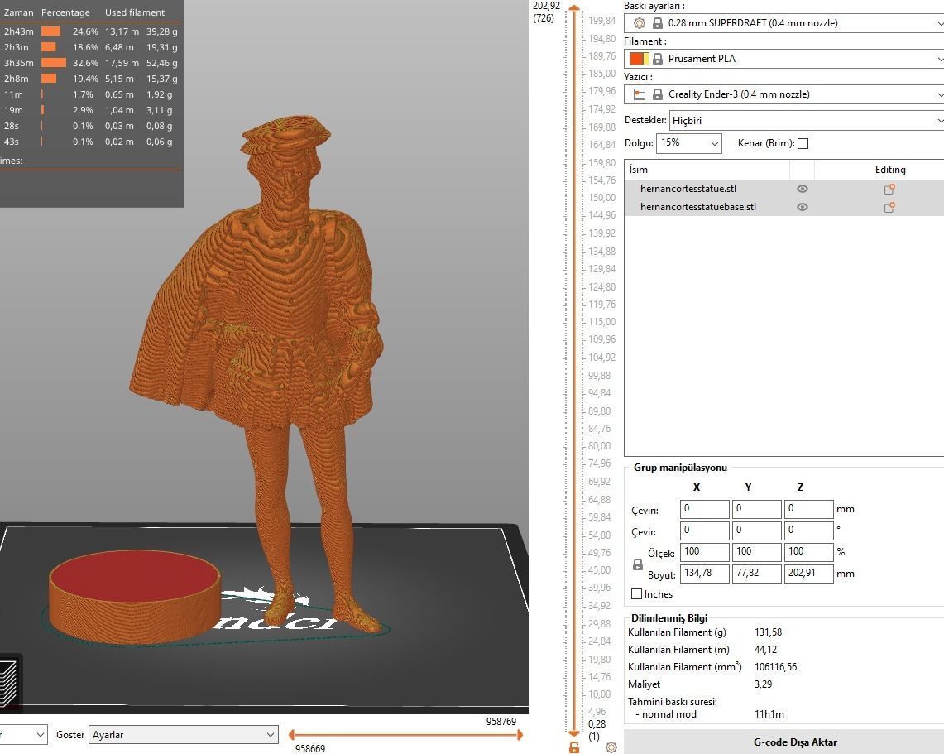Click the Ölçek X scale field
944x754 pixels.
click(x=704, y=552)
